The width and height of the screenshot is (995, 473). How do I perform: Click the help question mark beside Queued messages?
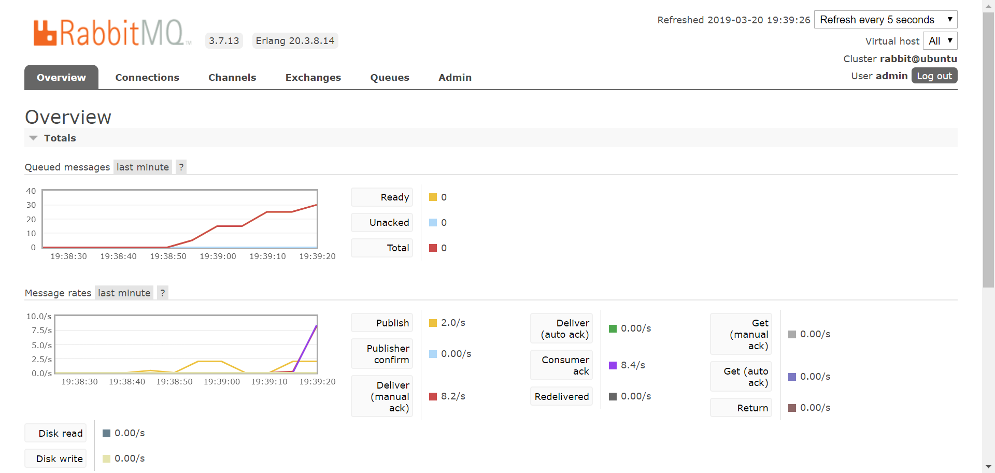coord(181,167)
